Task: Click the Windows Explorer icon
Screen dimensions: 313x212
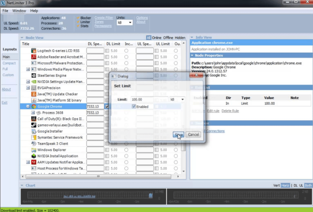Action: pyautogui.click(x=34, y=150)
